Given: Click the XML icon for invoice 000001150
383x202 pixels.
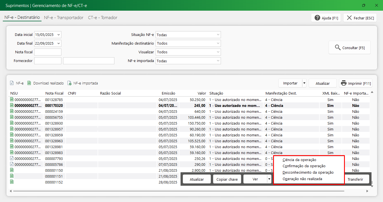Looking at the screenshot, I should [12, 170].
